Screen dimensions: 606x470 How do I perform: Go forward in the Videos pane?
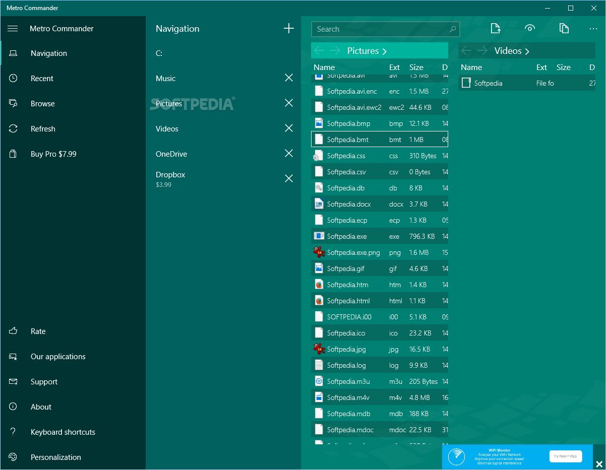click(x=482, y=51)
